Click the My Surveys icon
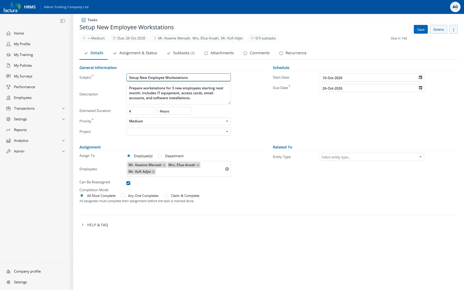 8,76
